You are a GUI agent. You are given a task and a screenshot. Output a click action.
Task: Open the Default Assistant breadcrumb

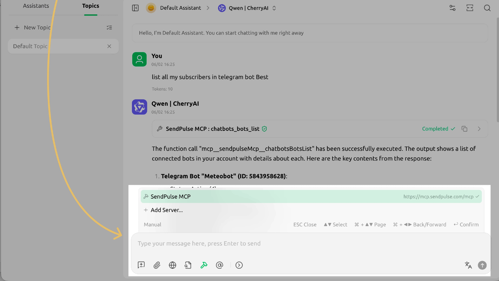(x=181, y=8)
